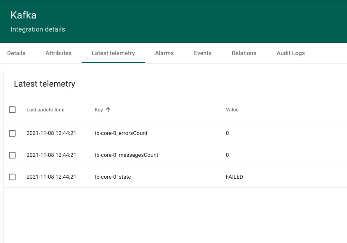Image resolution: width=347 pixels, height=243 pixels.
Task: Check the tb-core-0_messagesCount row checkbox
Action: (x=12, y=155)
